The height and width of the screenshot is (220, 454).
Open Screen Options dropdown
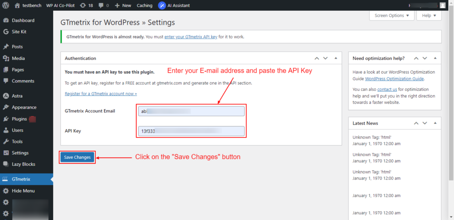(392, 16)
